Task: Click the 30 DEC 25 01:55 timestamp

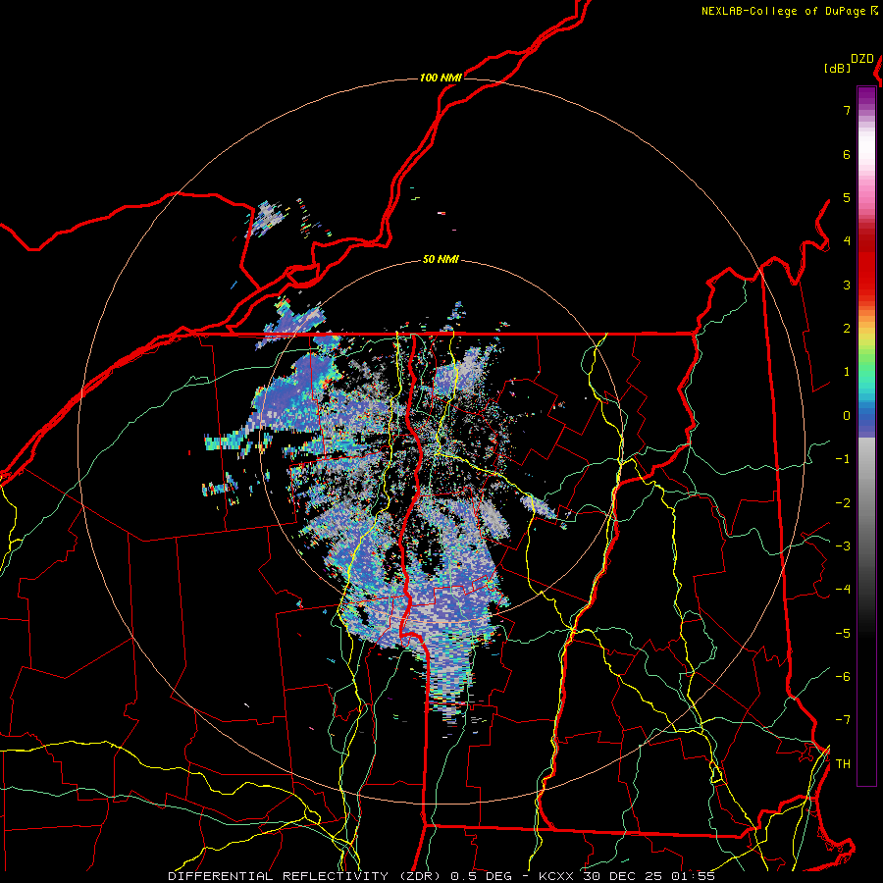Action: tap(649, 876)
